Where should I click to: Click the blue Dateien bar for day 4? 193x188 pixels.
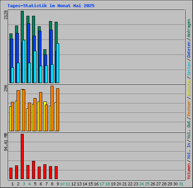point(29,43)
